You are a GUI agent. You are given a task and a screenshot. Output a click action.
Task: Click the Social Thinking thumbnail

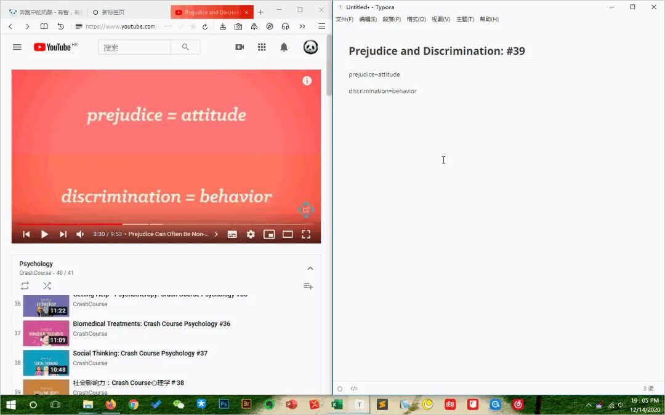tap(46, 363)
